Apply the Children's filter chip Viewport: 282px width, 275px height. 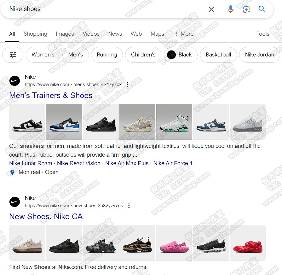[143, 55]
